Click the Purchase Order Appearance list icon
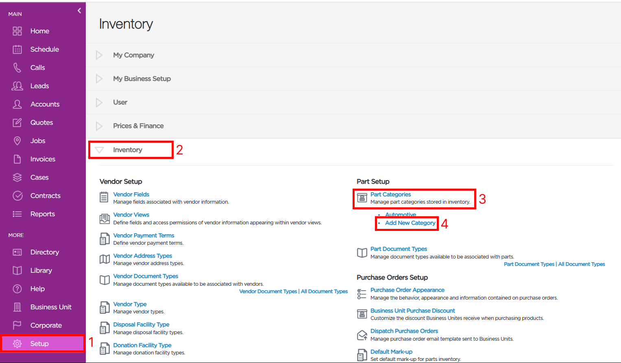The image size is (621, 363). (x=362, y=294)
